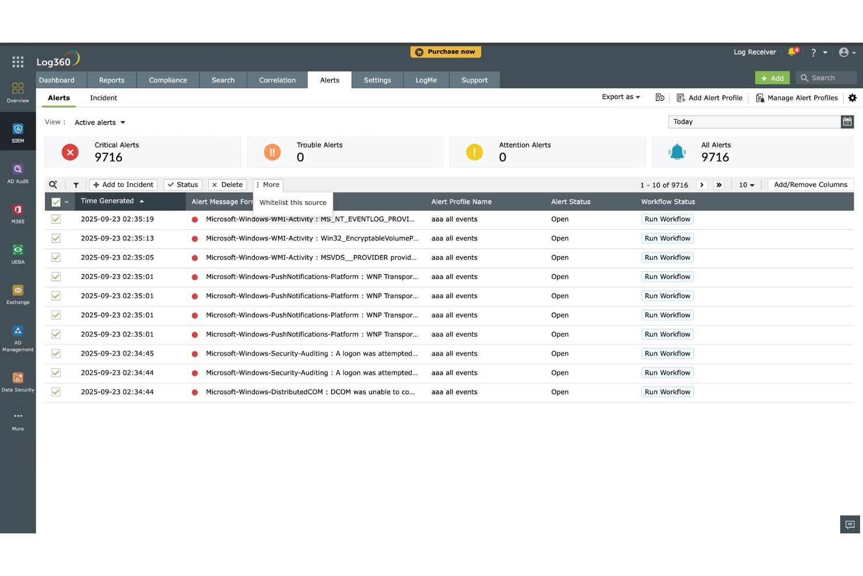Click the Purchase now button
The image size is (863, 576).
coord(445,52)
